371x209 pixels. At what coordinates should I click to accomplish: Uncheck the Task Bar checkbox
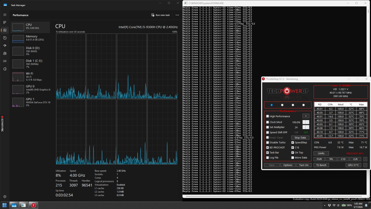(x=267, y=153)
